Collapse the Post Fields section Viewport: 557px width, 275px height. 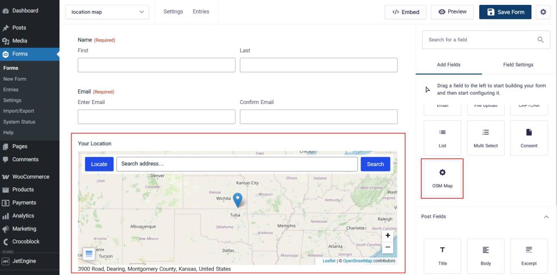point(546,217)
